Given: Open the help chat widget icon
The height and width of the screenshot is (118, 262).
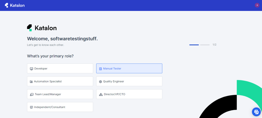Looking at the screenshot, I should pos(256,112).
